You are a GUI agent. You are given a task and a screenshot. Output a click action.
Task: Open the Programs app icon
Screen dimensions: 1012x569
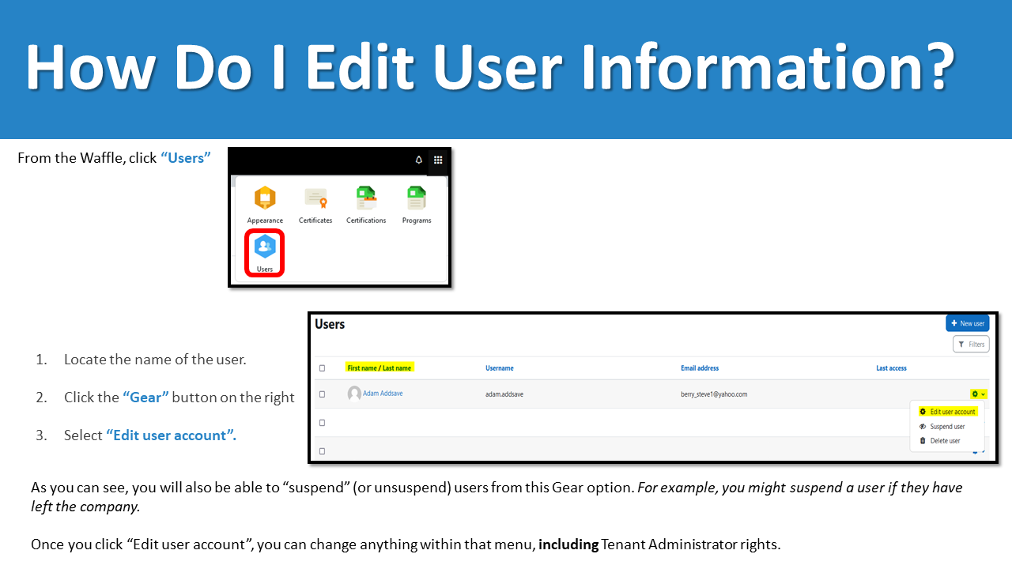pos(417,197)
